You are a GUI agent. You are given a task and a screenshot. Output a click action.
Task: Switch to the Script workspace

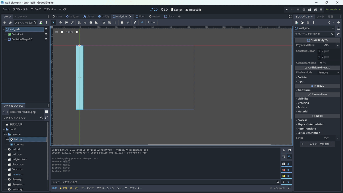coord(176,9)
